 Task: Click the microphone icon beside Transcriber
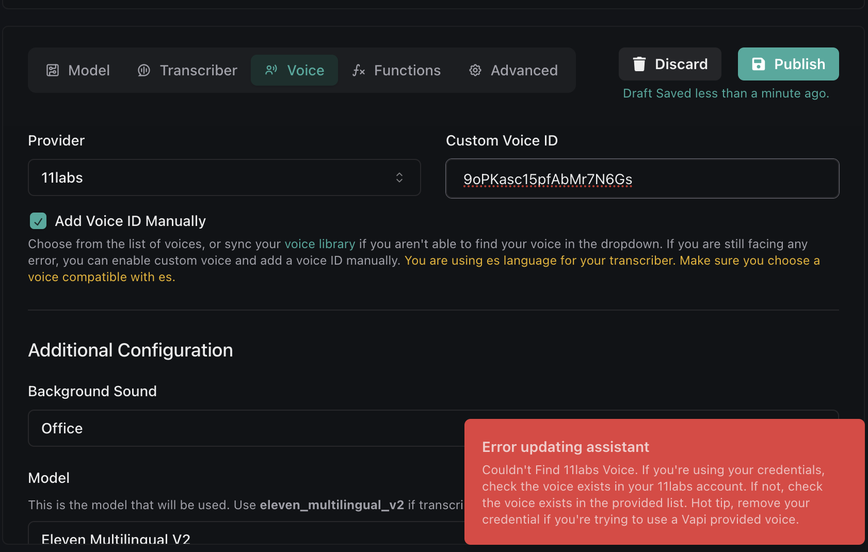143,70
